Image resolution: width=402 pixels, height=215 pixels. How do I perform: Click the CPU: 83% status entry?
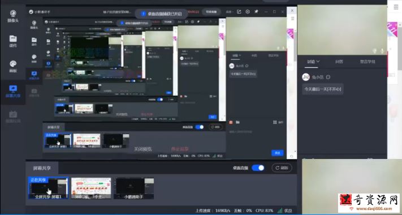pyautogui.click(x=265, y=210)
